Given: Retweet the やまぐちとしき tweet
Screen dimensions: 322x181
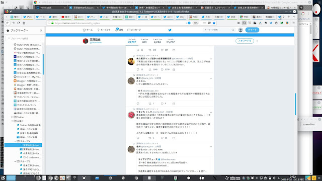Looking at the screenshot, I should click(x=150, y=138).
